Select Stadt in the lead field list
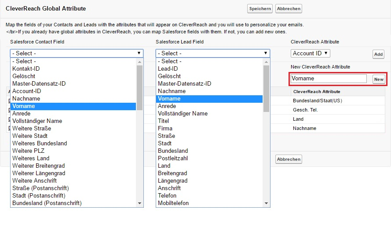 coord(209,144)
